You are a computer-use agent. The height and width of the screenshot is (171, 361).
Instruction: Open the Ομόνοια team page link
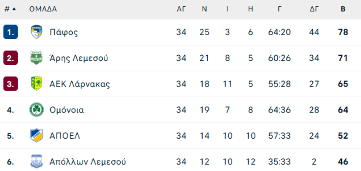(x=67, y=110)
